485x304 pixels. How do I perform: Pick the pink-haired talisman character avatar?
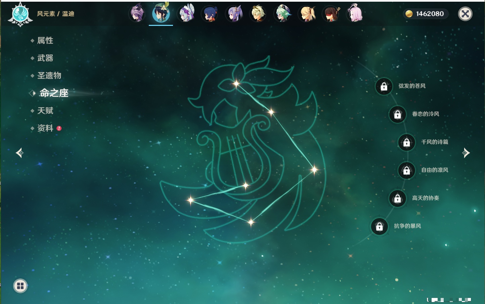point(355,13)
